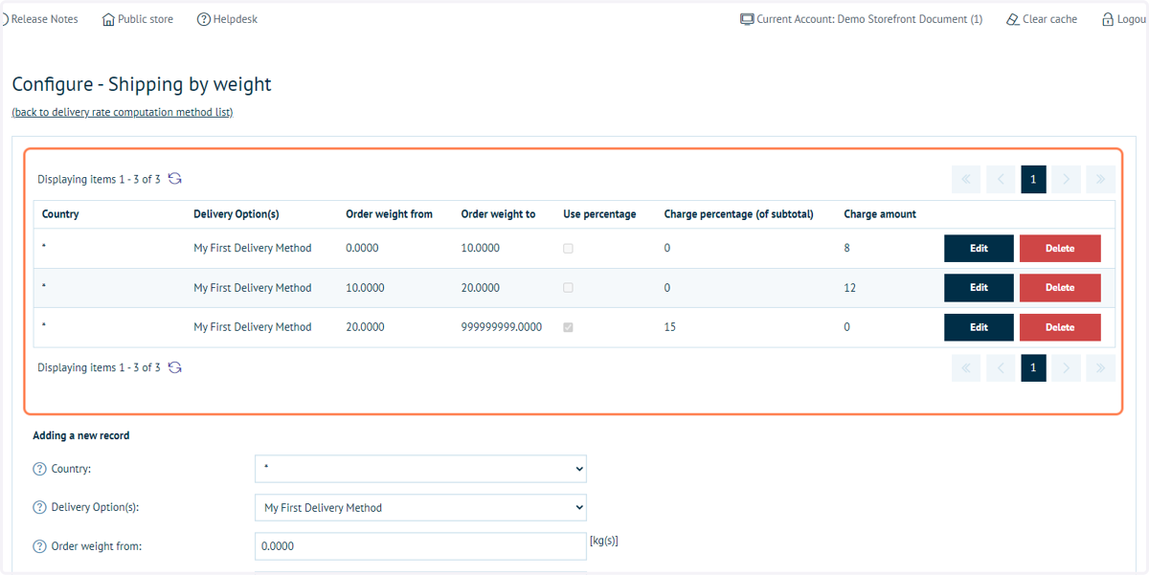Click Use percentage checkbox in charge 8 row

point(569,248)
